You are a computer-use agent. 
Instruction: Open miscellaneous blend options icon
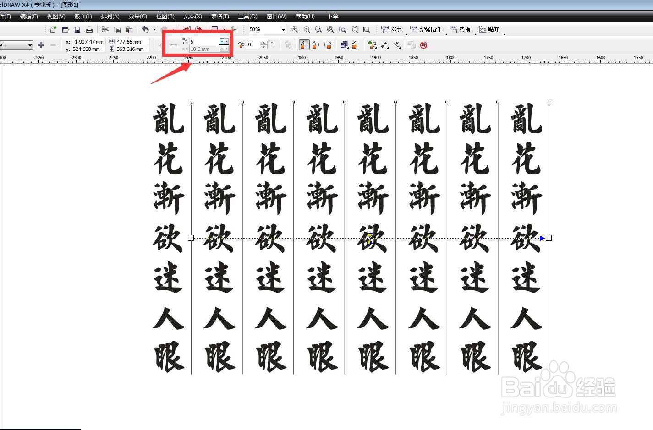(x=372, y=45)
